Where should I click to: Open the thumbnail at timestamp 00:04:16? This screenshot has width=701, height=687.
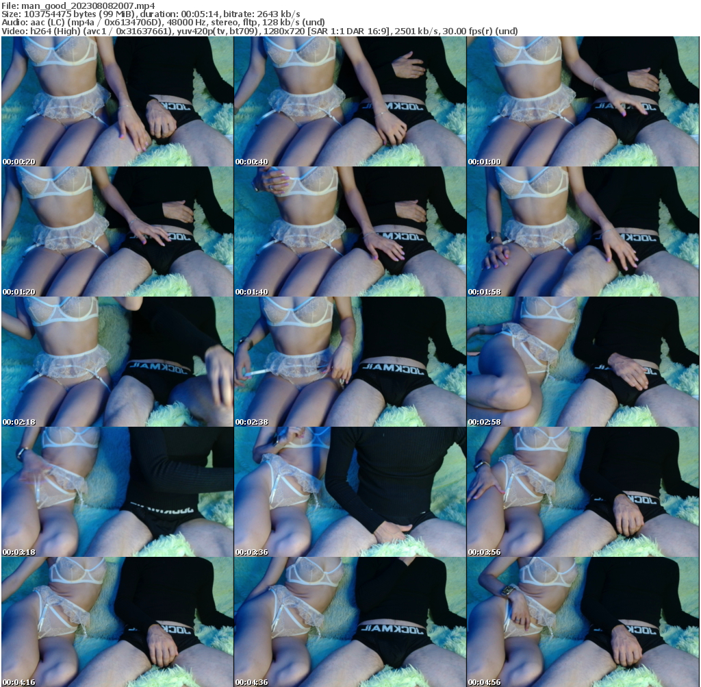[116, 620]
